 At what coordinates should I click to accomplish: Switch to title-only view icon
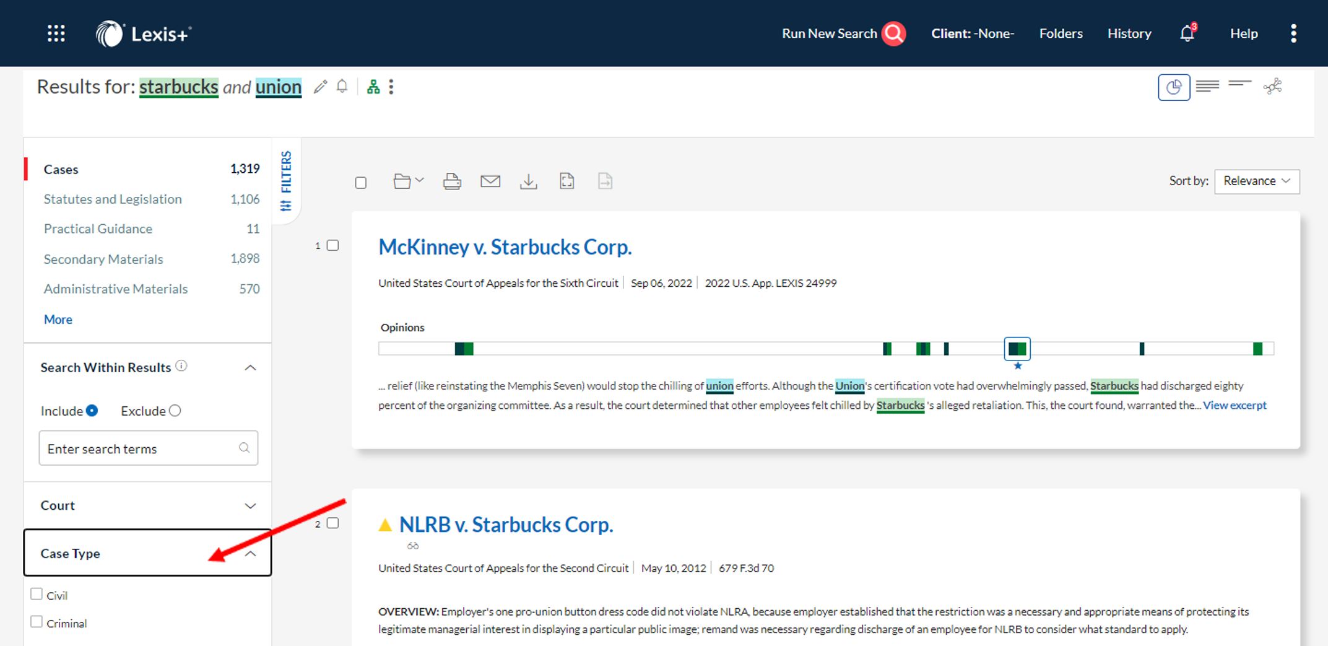tap(1240, 84)
